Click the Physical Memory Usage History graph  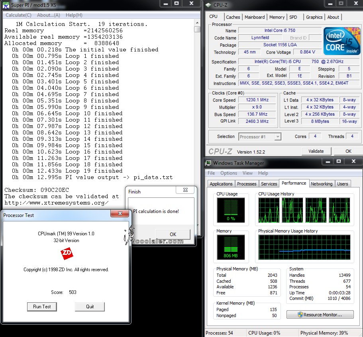(x=304, y=247)
